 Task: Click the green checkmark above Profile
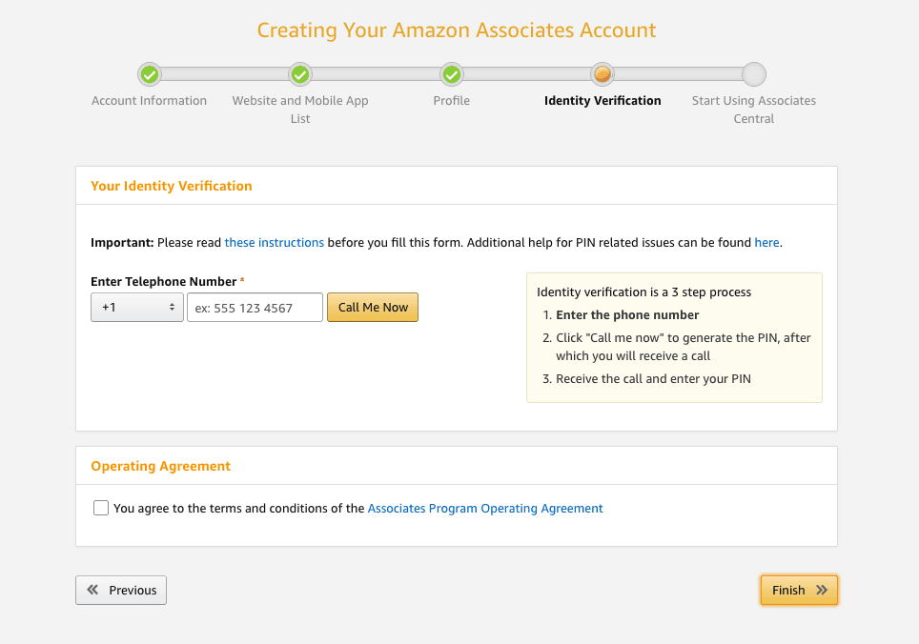[452, 74]
